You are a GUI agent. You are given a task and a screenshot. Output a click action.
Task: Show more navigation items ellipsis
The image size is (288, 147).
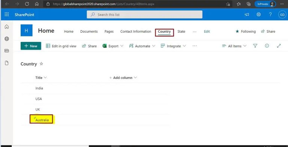pos(195,31)
